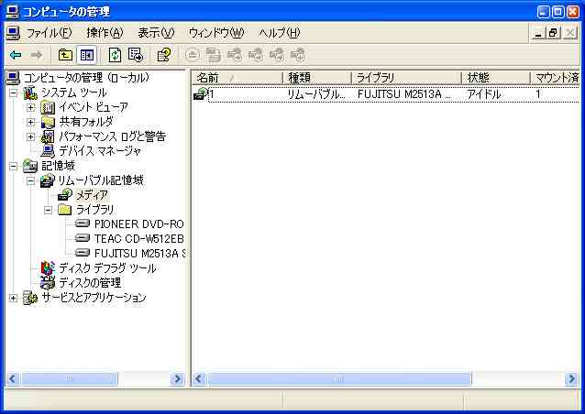Click the パフォーマンス ログと警告 icon
The width and height of the screenshot is (585, 414).
(48, 136)
